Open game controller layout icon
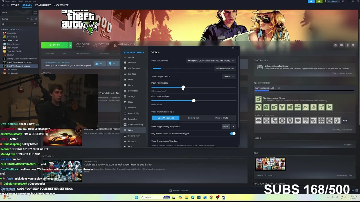Image resolution: width=360 pixels, height=202 pixels. [x=341, y=45]
